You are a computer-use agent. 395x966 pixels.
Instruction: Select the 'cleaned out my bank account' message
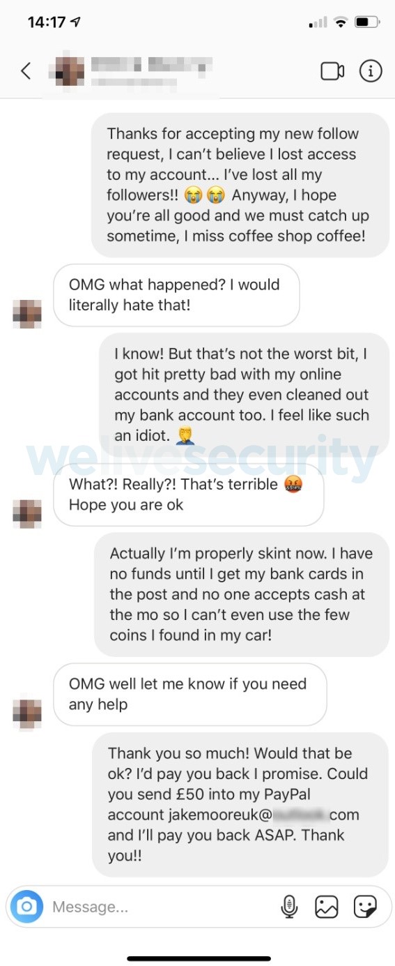[245, 395]
